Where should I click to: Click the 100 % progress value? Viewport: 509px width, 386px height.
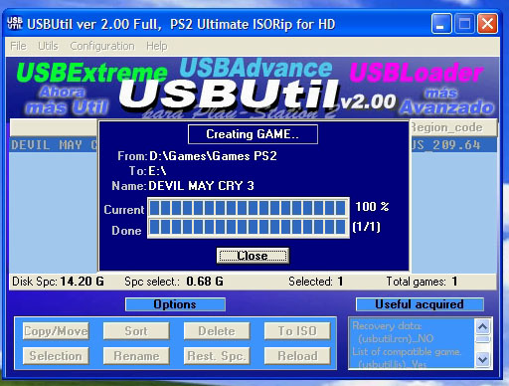[372, 207]
